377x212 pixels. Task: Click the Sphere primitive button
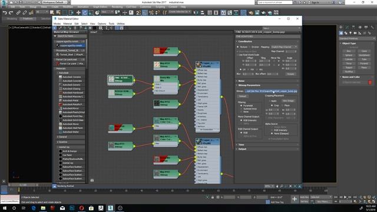click(x=349, y=55)
